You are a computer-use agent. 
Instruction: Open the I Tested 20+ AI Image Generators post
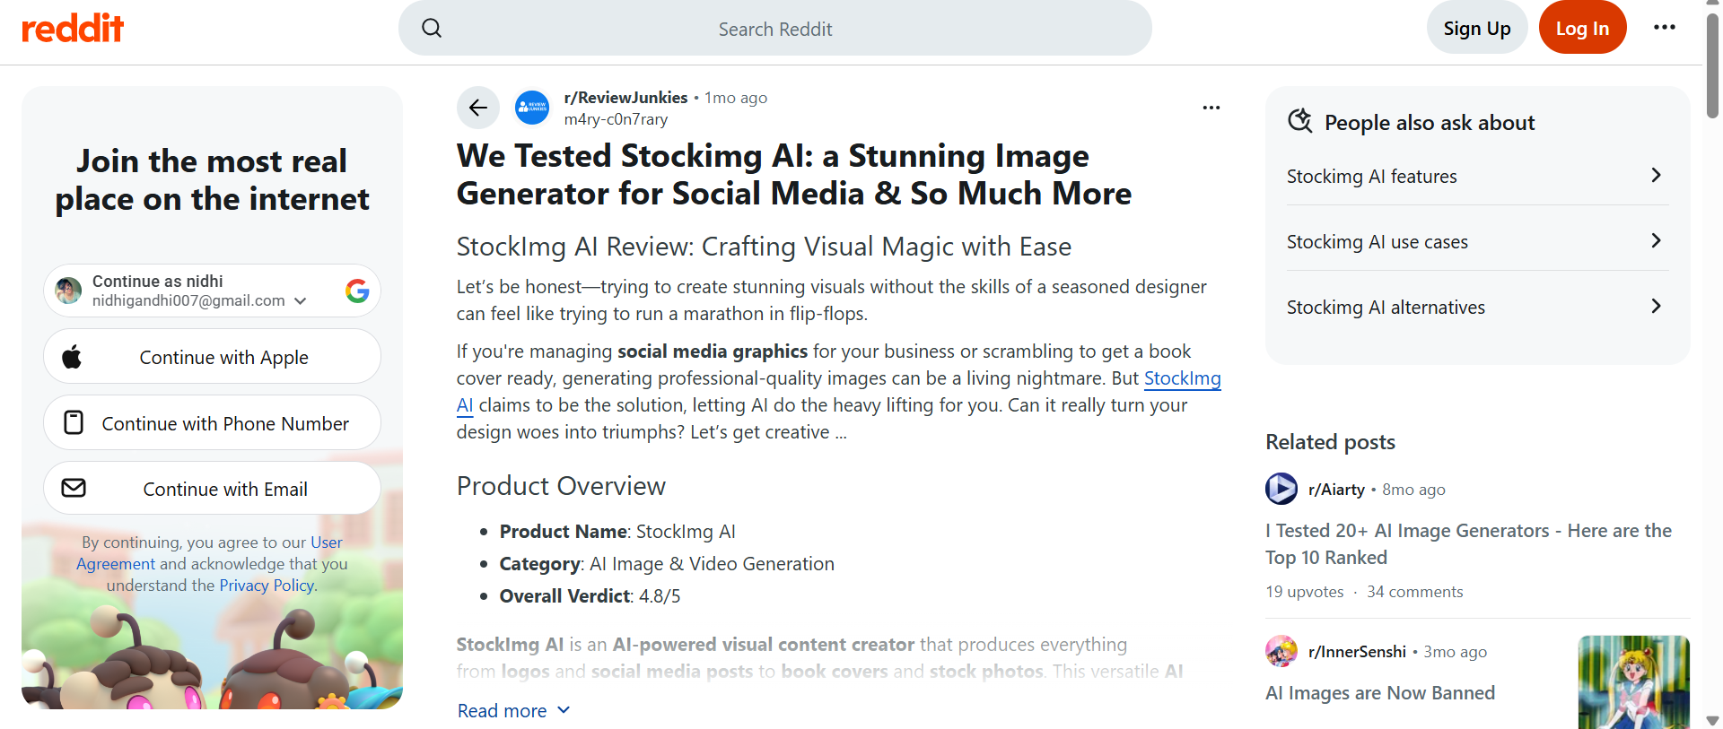(1468, 543)
